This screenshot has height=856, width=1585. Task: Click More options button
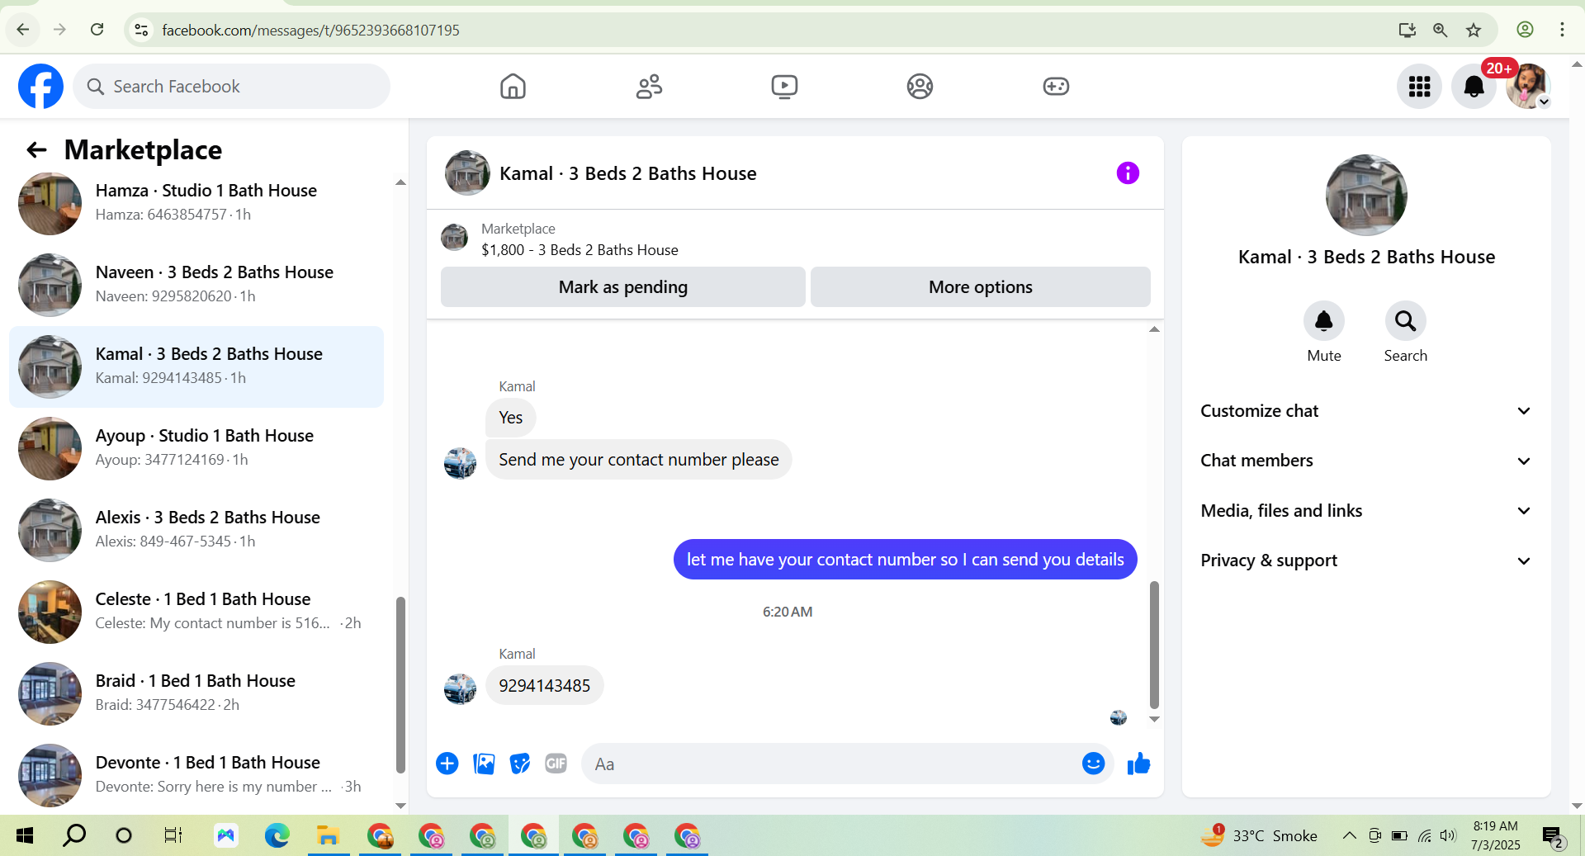coord(980,286)
